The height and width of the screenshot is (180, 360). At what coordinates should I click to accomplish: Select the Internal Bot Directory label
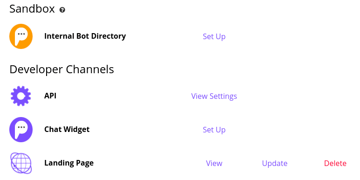pyautogui.click(x=85, y=36)
